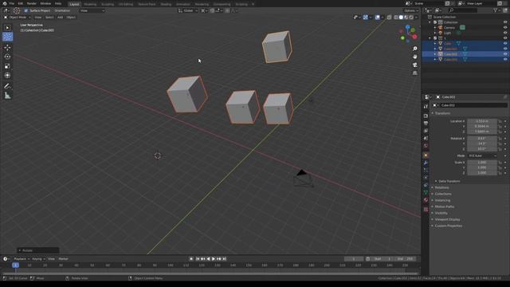
Task: Toggle auto keying record button
Action: tap(191, 258)
